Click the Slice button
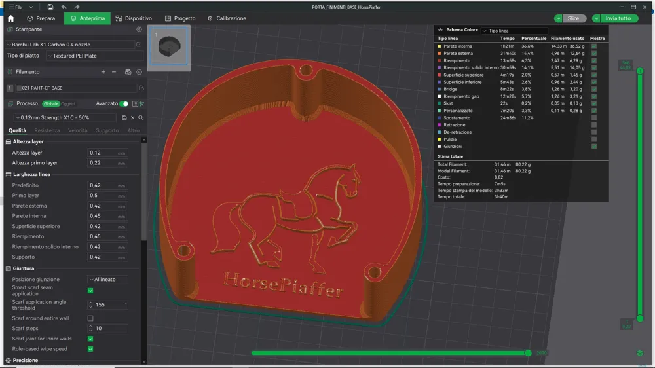 point(573,18)
